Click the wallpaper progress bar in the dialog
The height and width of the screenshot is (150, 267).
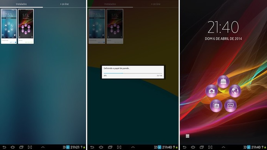coord(133,73)
